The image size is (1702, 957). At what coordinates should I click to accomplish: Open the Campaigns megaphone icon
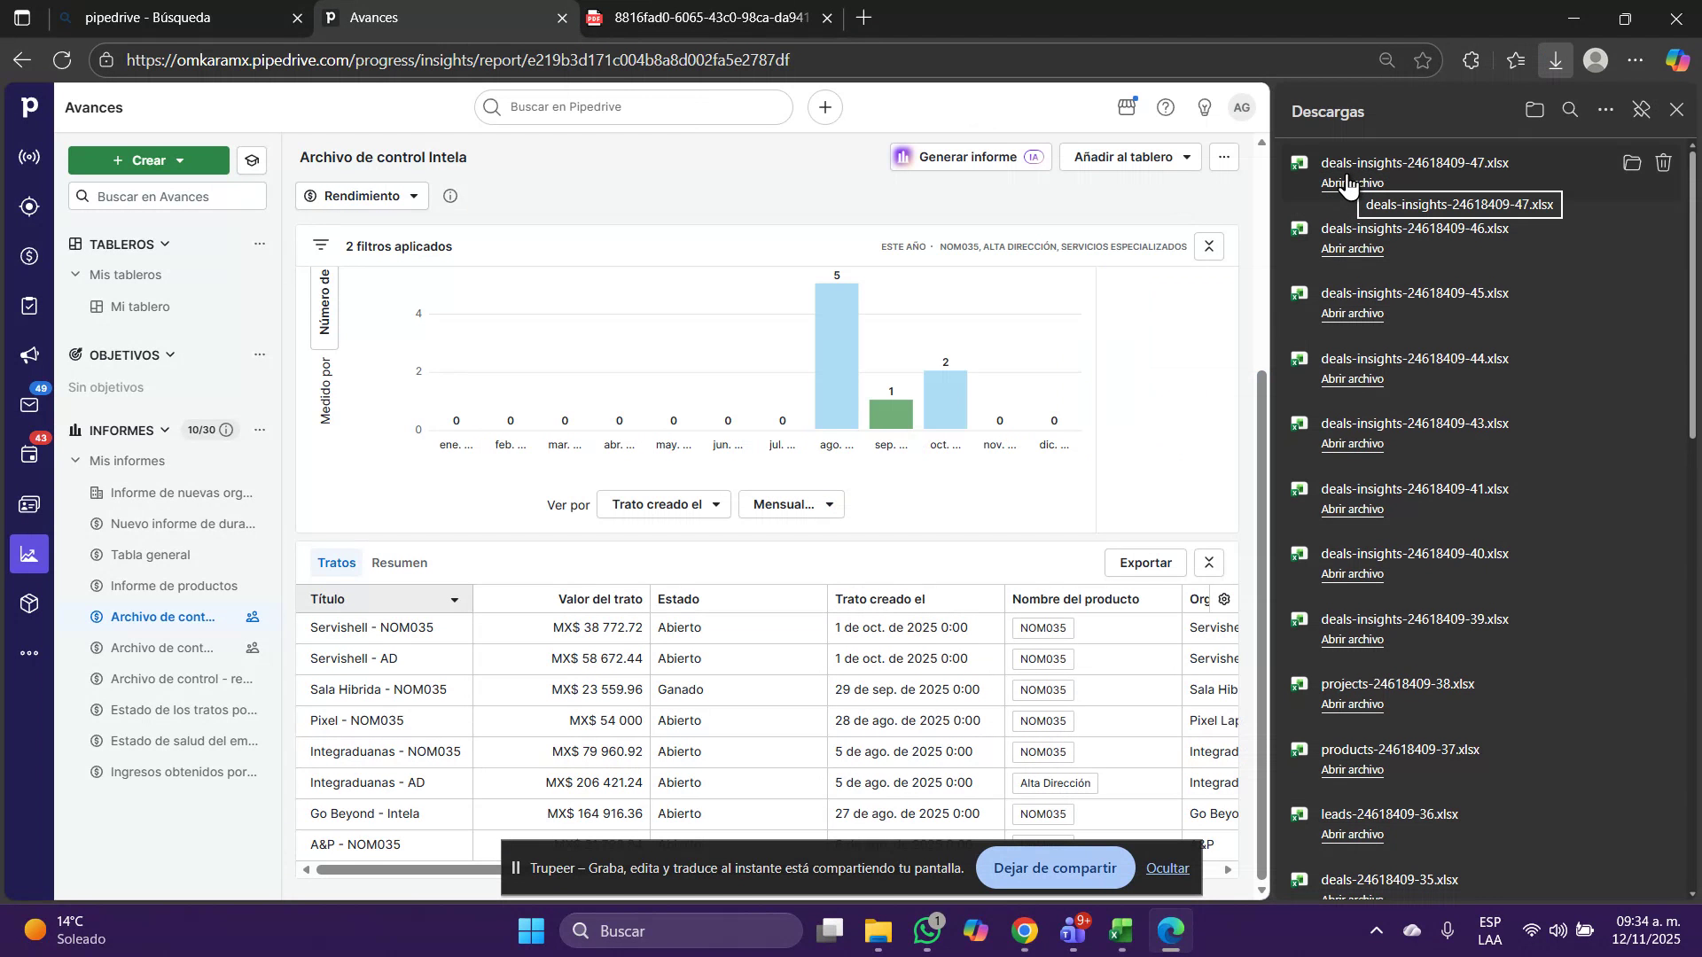tap(29, 356)
